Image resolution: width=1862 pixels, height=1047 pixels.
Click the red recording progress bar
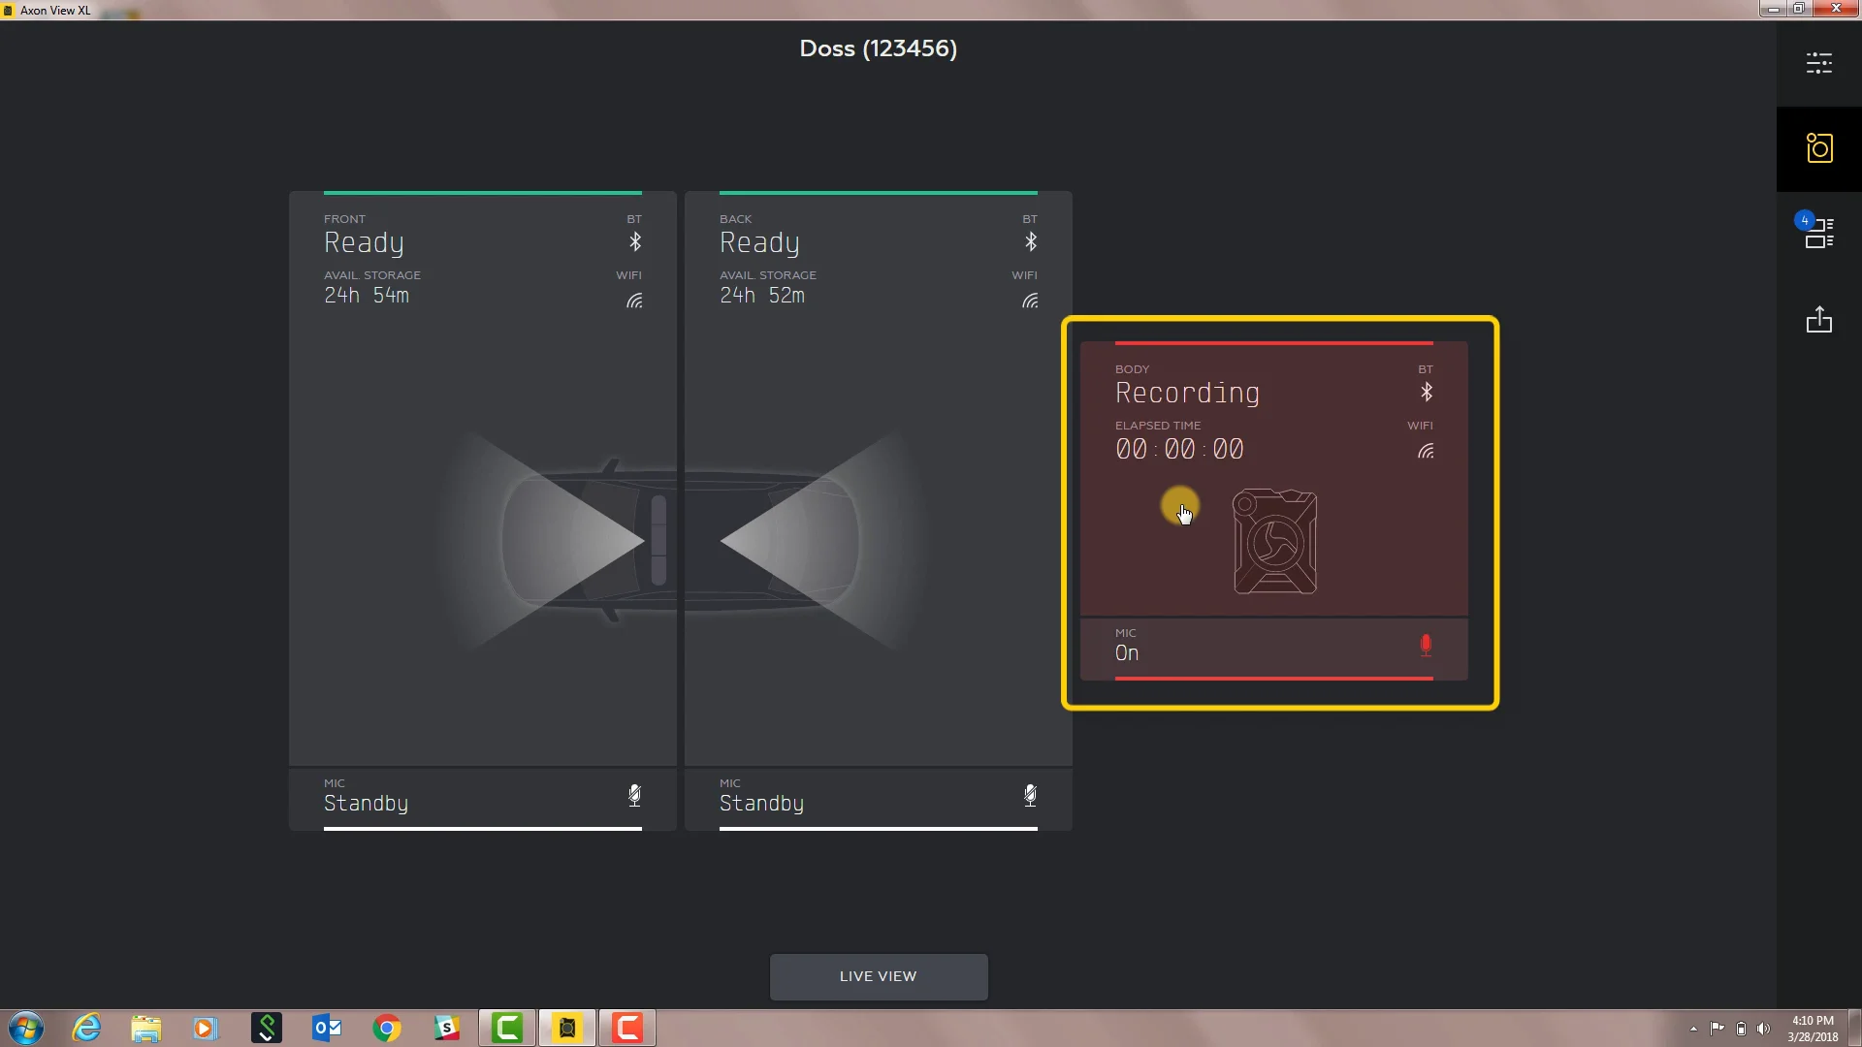pyautogui.click(x=1273, y=343)
